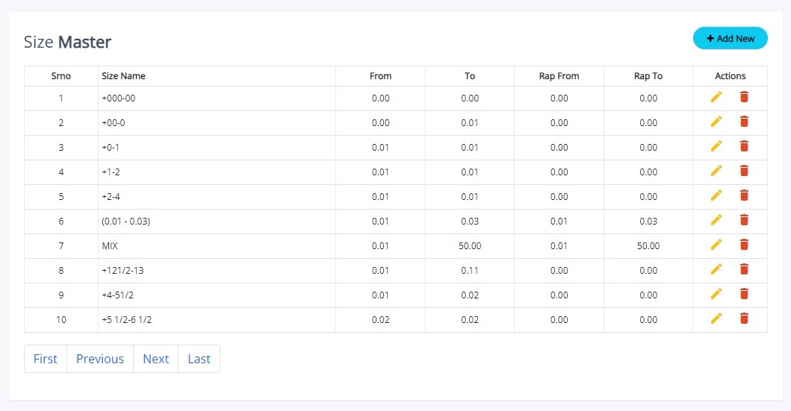Edit the +121/2-13 size row
Screen dimensions: 791x411
point(716,269)
